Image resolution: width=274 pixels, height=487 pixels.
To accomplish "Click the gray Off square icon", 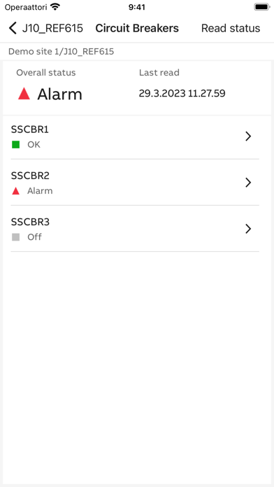I will [15, 237].
